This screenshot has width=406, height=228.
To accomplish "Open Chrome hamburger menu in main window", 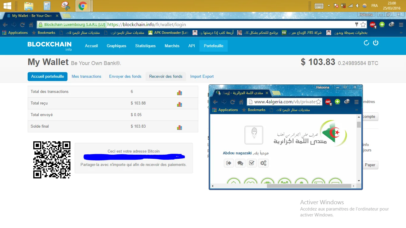I will coord(401,25).
